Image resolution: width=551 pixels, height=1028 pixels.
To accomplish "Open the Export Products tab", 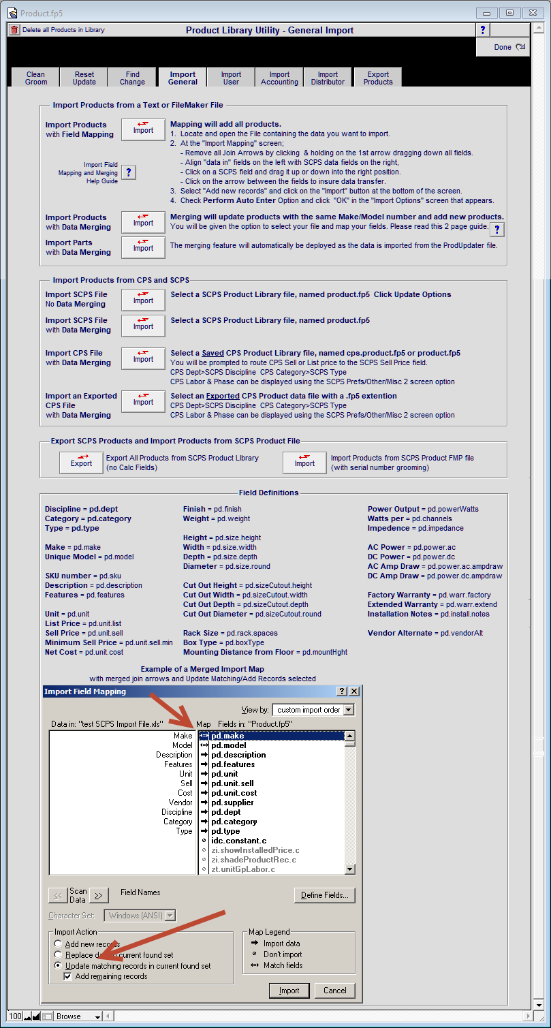I will (x=378, y=78).
